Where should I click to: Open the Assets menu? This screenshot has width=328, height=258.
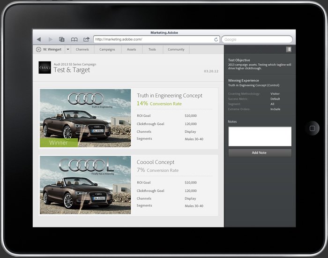pos(131,49)
